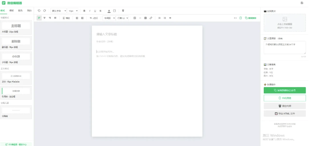312x146 pixels.
Task: Open the 135编辑器 · 模板中心 link
Action: point(16,144)
